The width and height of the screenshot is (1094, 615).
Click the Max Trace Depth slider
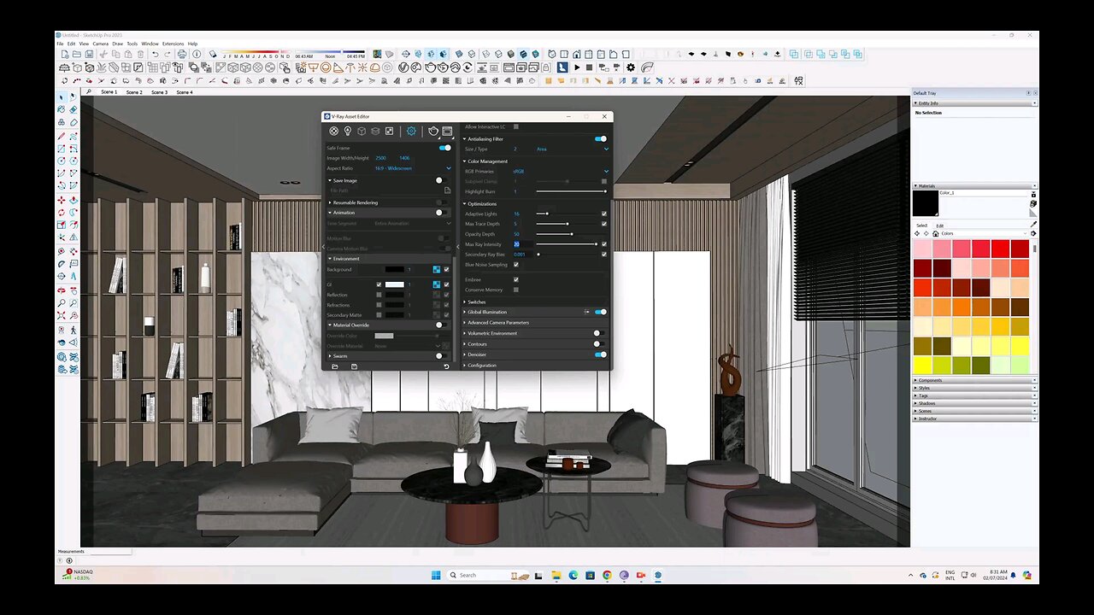[x=566, y=224]
